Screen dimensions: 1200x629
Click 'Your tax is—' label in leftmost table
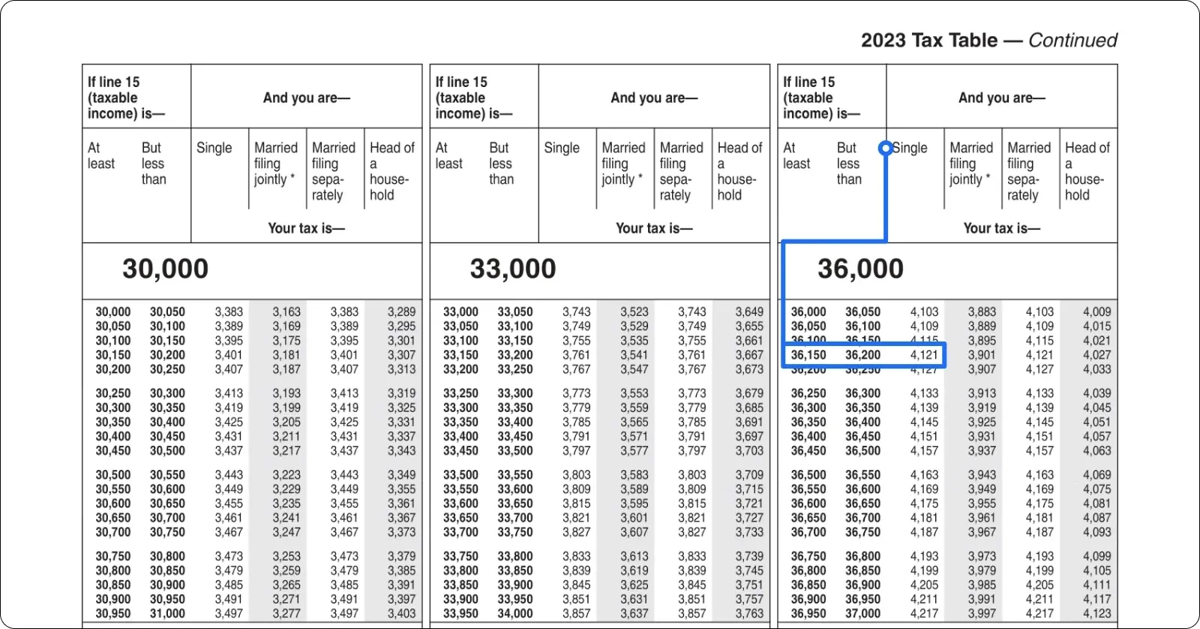(x=306, y=228)
